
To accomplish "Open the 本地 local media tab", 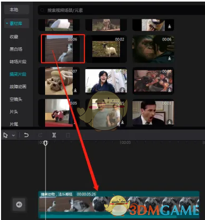I will (16, 9).
